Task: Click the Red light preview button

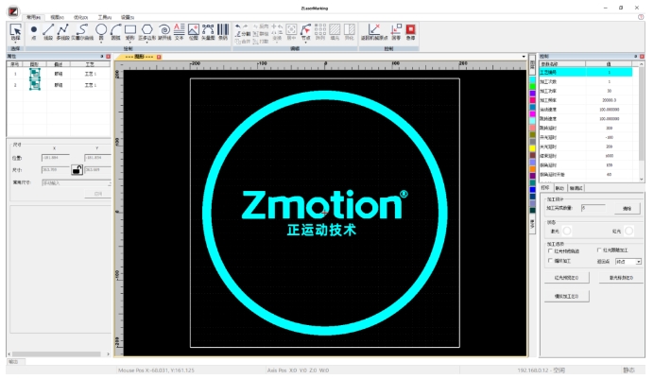Action: click(567, 278)
